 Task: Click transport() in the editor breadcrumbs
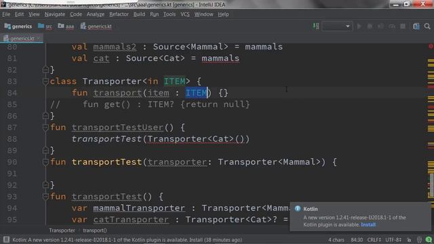coord(95,230)
